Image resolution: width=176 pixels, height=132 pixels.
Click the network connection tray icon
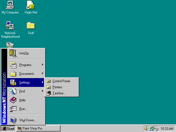pos(156,128)
